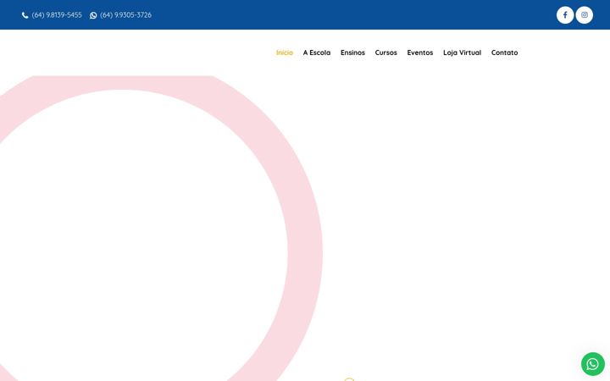This screenshot has width=610, height=381.
Task: Call the number (64) 9.8139-5455
Action: coord(57,15)
